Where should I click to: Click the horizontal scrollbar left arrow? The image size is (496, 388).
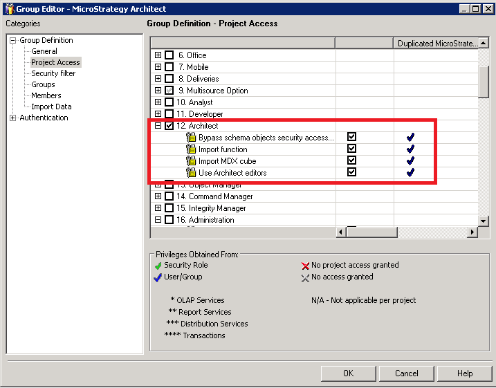340,232
